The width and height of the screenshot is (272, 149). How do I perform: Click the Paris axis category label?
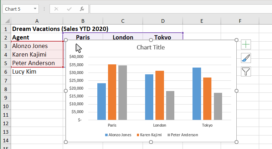click(x=112, y=125)
